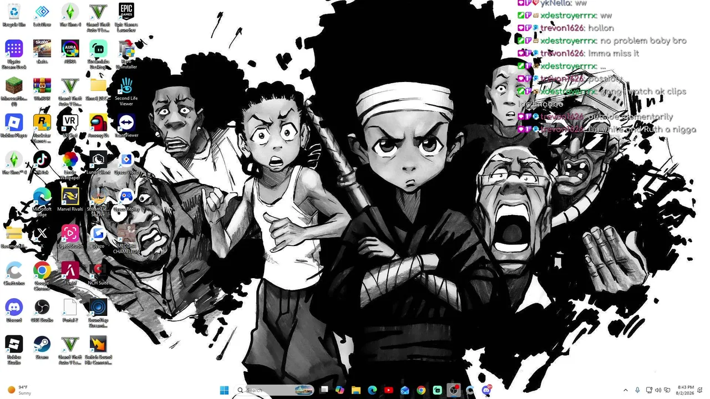710x399 pixels.
Task: Click the taskbar Search box
Action: (275, 390)
